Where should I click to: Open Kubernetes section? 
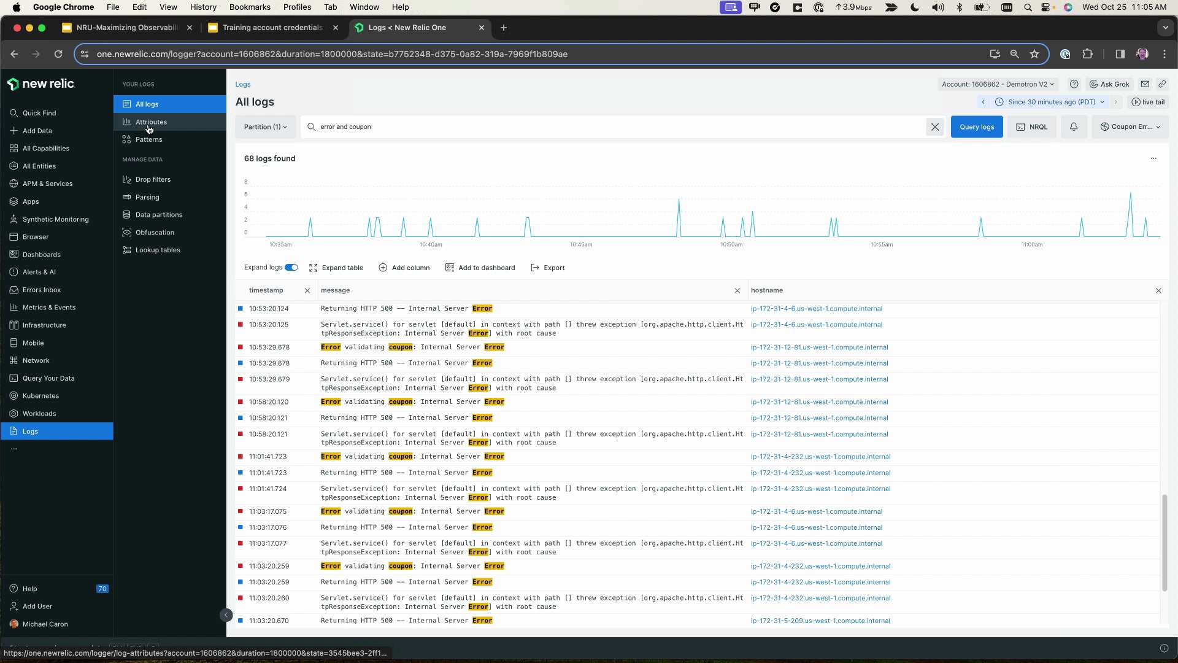point(40,396)
